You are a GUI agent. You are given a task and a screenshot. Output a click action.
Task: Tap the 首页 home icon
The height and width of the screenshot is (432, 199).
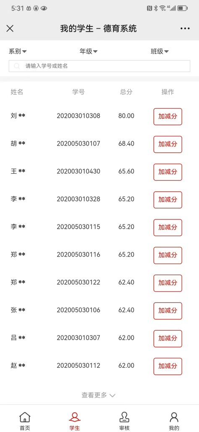[25, 417]
